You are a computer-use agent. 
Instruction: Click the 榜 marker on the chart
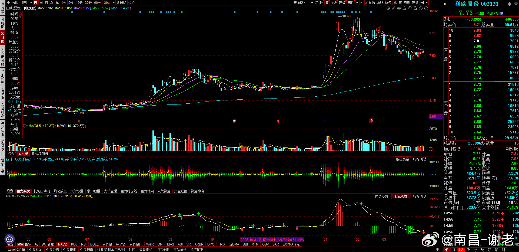click(371, 121)
